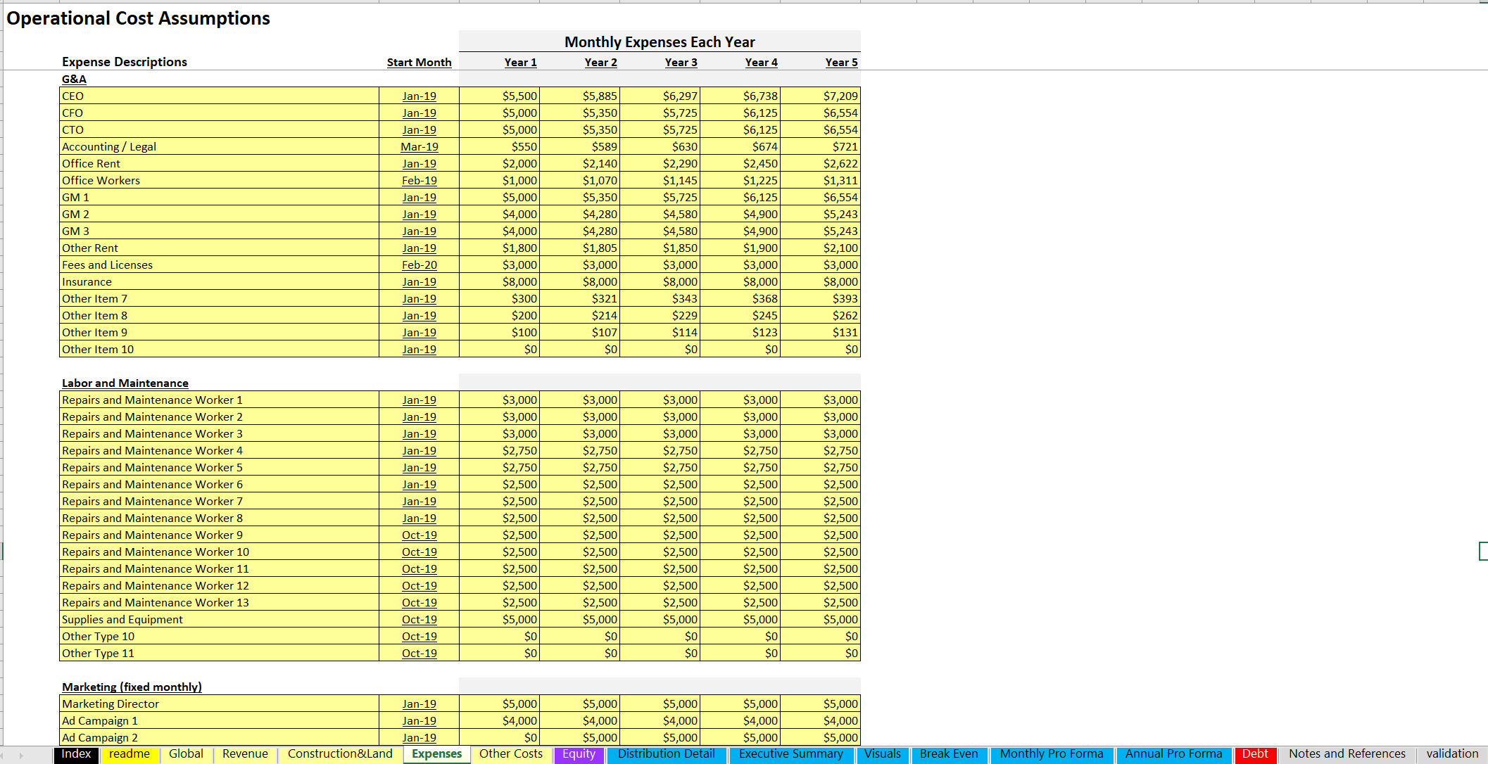Switch to the readme sheet tab

[x=130, y=754]
